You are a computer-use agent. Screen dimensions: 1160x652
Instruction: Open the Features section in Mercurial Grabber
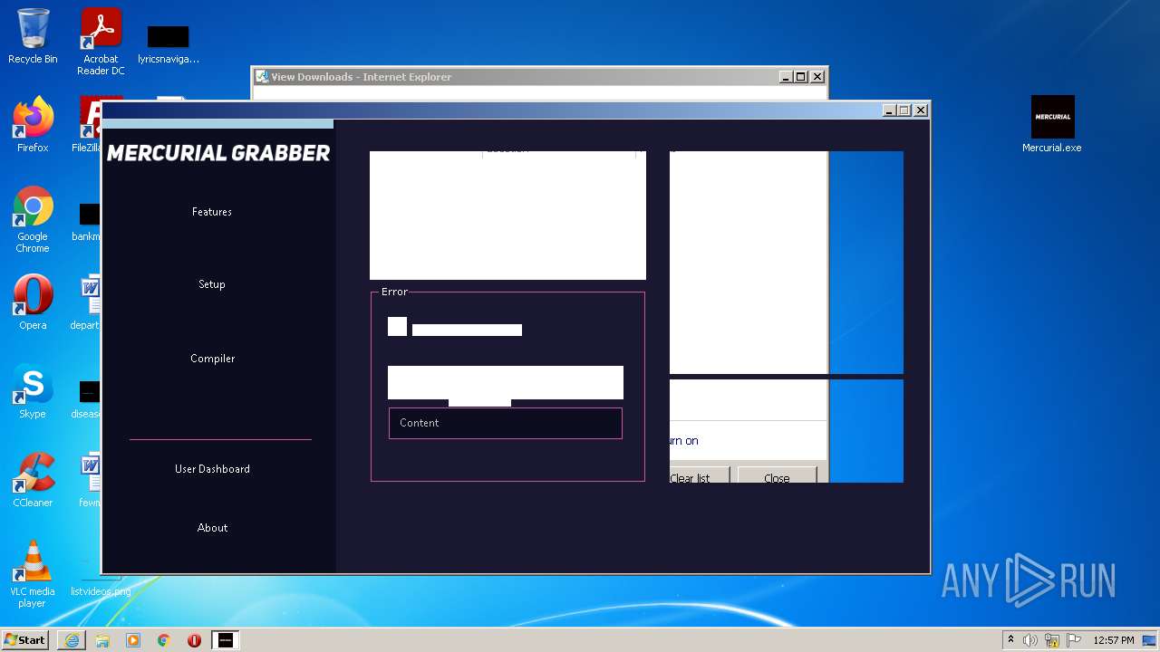(211, 212)
